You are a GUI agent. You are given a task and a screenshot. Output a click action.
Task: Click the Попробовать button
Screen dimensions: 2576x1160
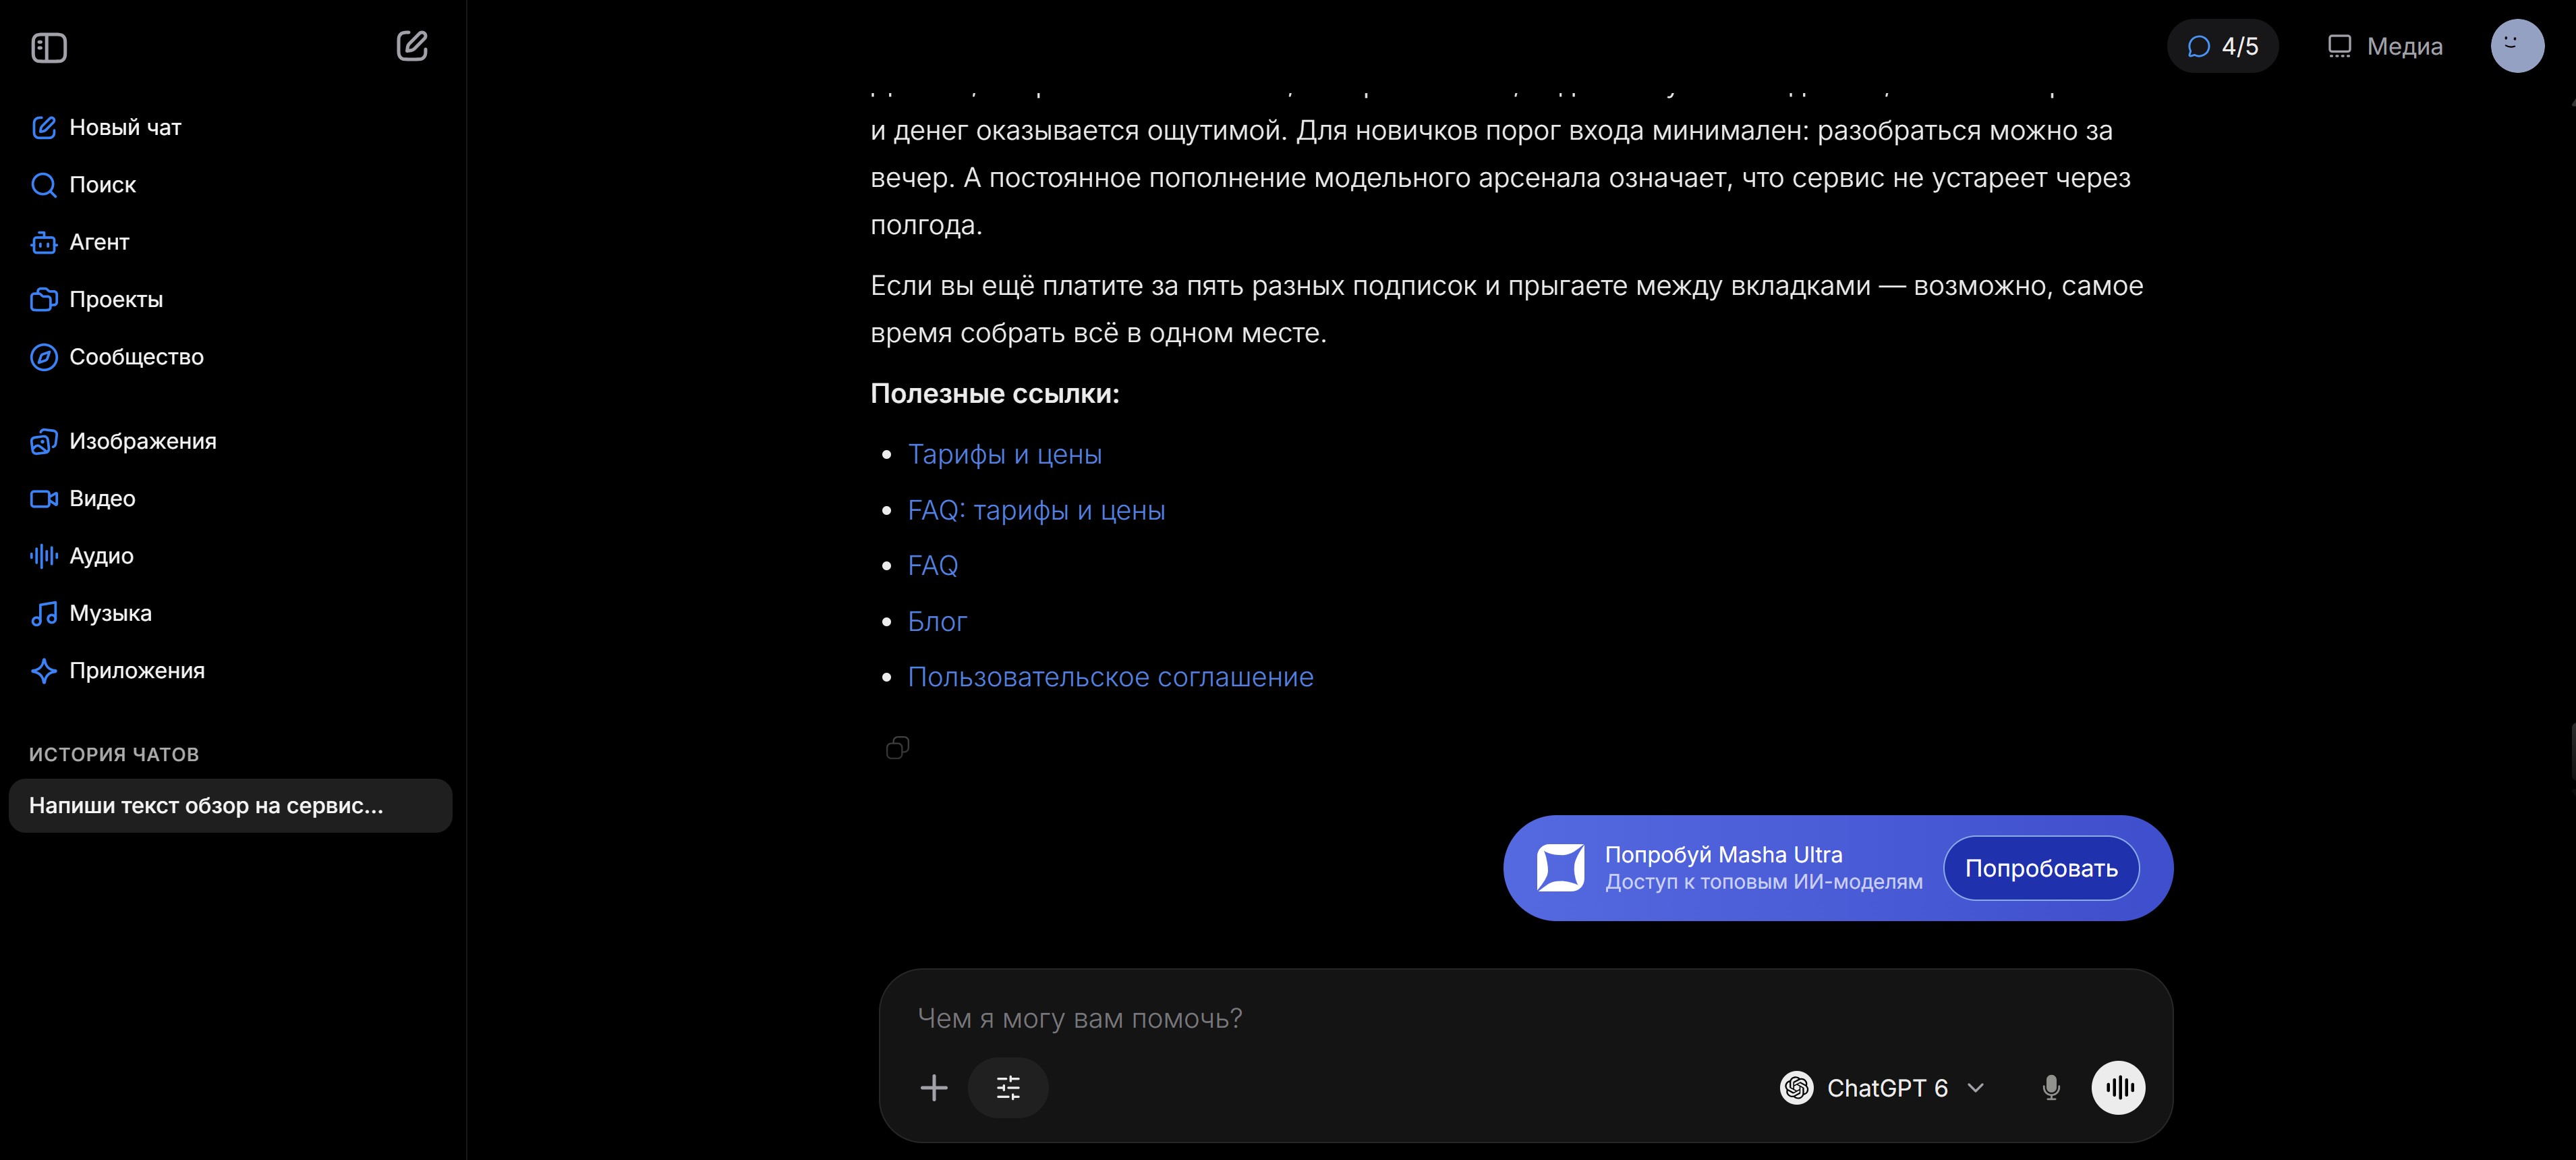[x=2041, y=868]
